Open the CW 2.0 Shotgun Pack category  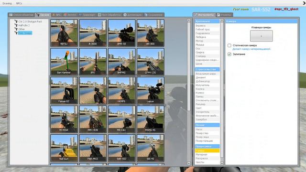coord(30,21)
